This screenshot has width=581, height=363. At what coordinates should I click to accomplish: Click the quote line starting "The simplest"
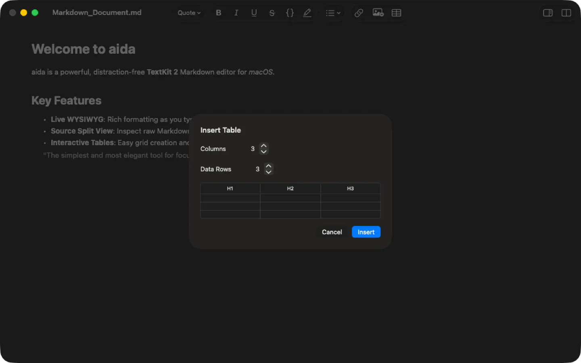116,155
